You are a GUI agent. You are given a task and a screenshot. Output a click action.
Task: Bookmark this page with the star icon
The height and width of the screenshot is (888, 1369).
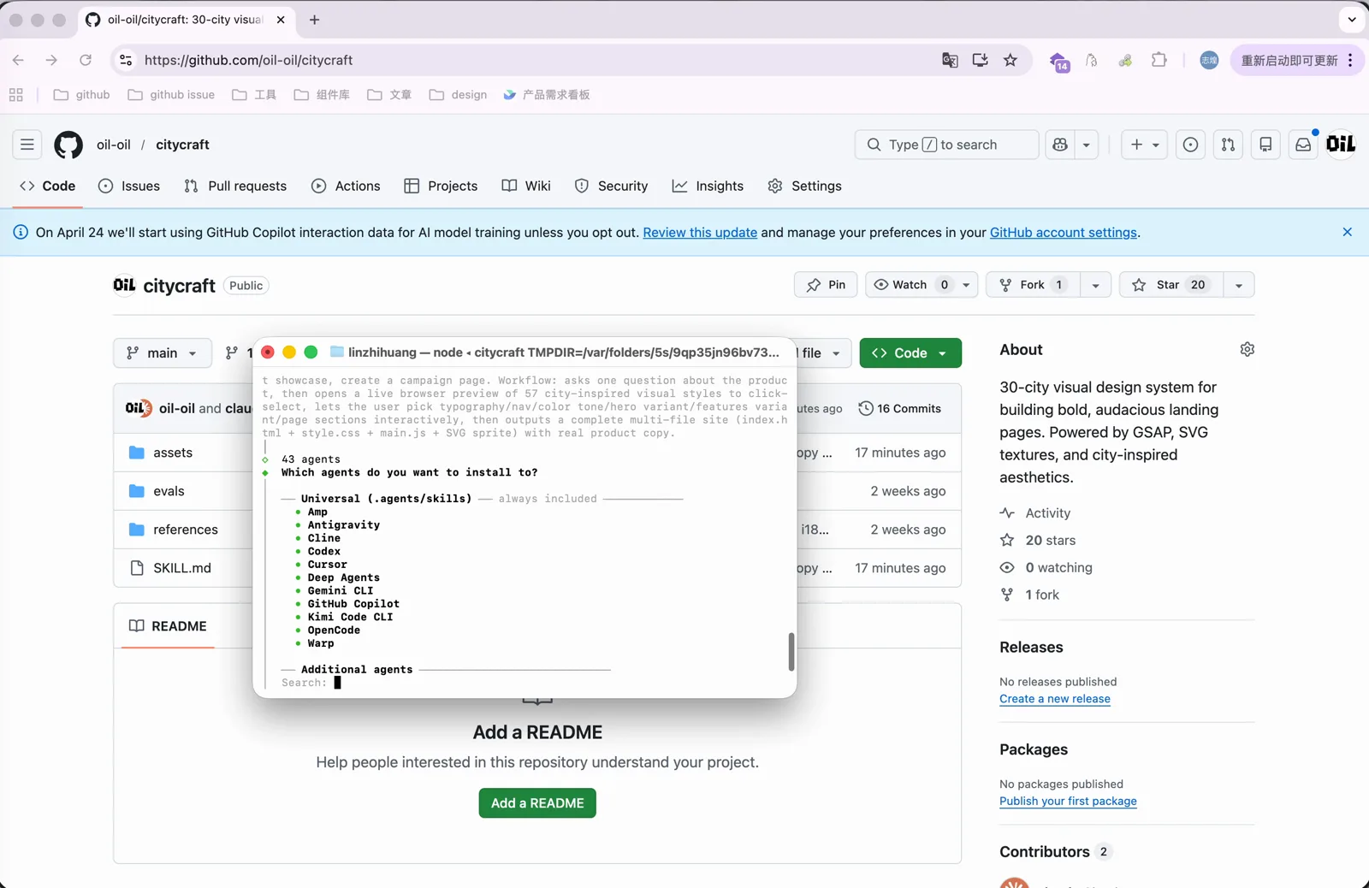click(x=1010, y=60)
